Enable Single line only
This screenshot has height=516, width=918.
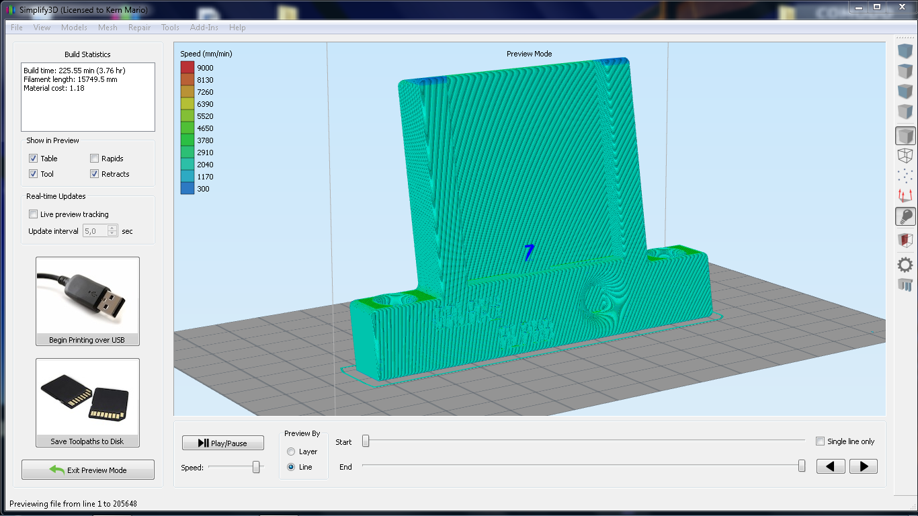(x=820, y=441)
